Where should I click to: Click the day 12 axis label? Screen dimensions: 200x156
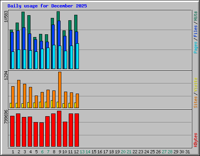click(x=76, y=152)
